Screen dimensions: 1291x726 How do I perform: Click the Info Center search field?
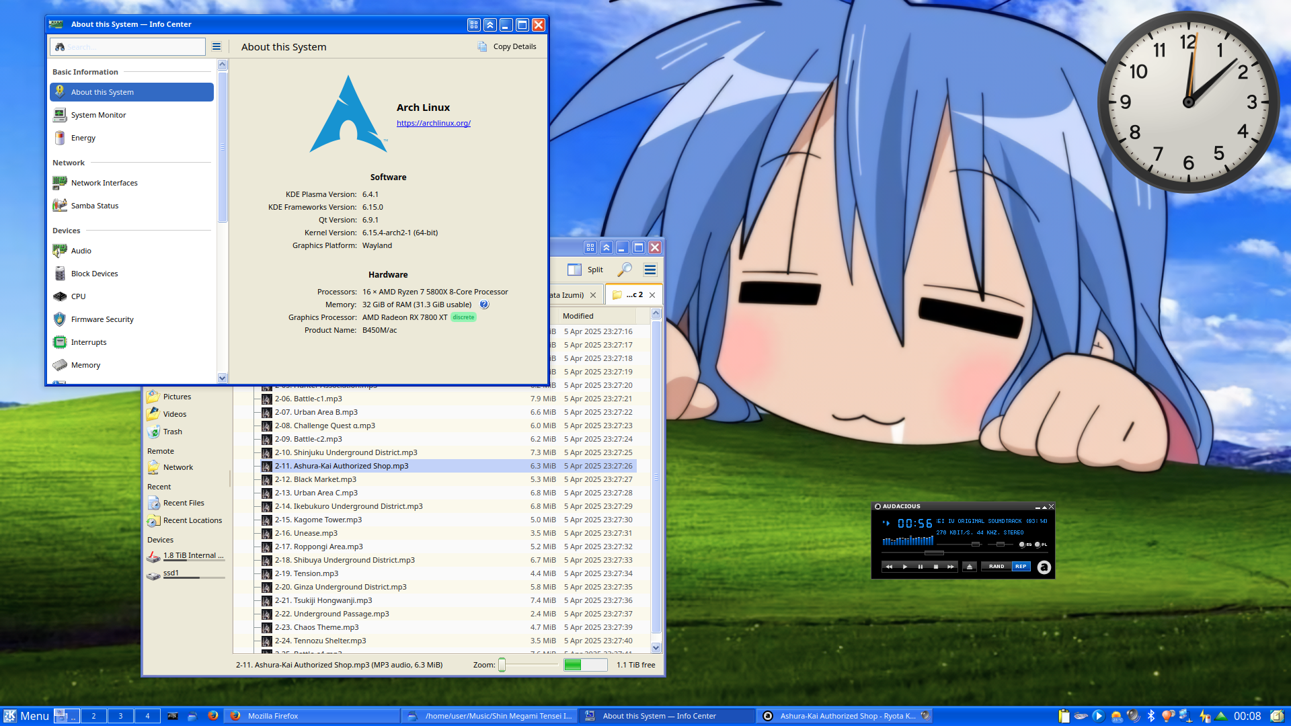pyautogui.click(x=128, y=46)
